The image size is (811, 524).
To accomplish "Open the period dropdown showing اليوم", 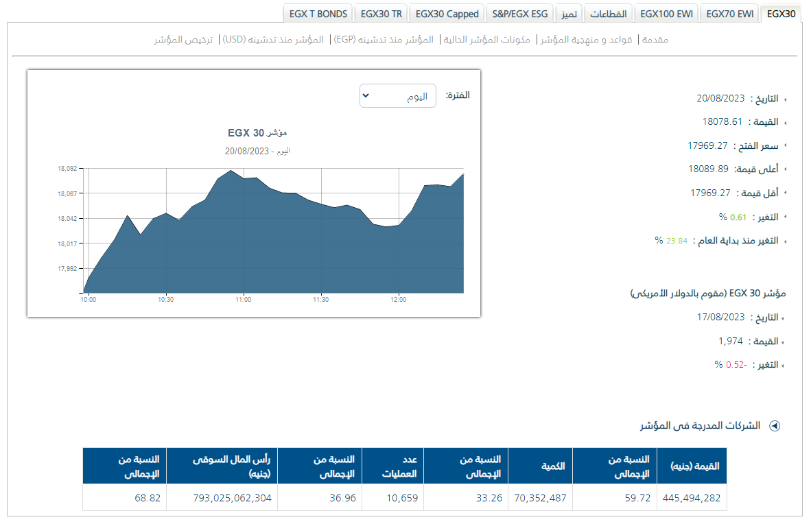I will tap(397, 96).
